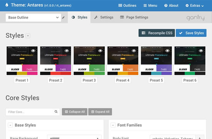
Task: Collapse the Base Styles panel
Action: 10,125
